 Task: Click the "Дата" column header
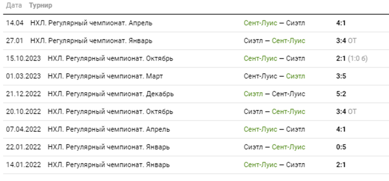(x=14, y=6)
